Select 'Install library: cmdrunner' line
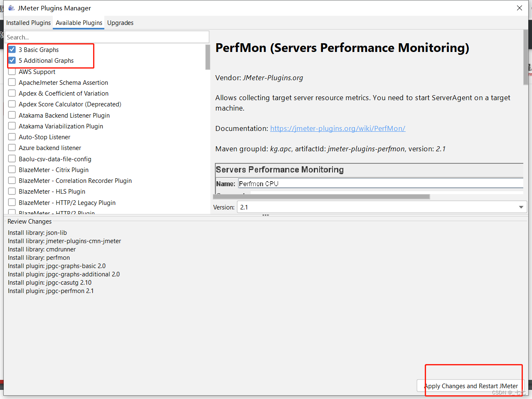The width and height of the screenshot is (532, 399). [42, 249]
